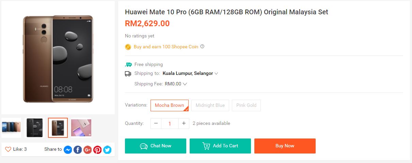This screenshot has height=163, width=412.
Task: Increase quantity with plus button
Action: [x=184, y=123]
